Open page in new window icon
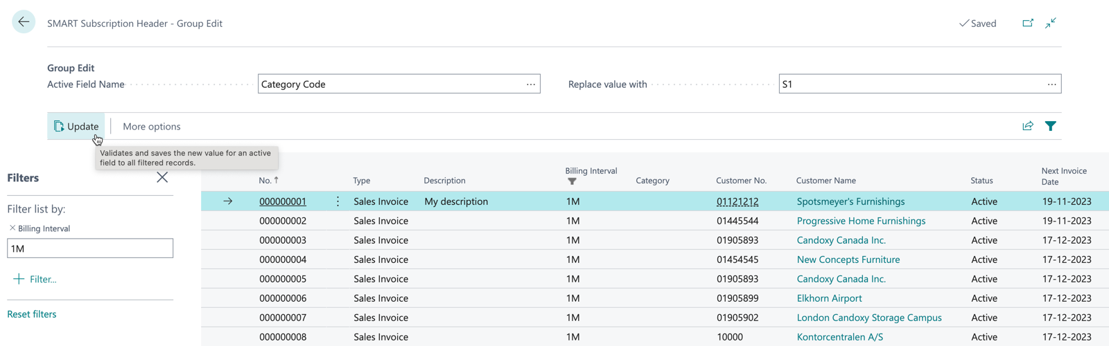 (x=1028, y=23)
